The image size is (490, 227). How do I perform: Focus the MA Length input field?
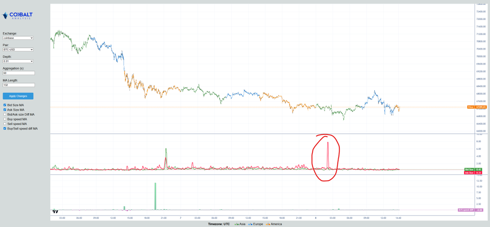(19, 85)
